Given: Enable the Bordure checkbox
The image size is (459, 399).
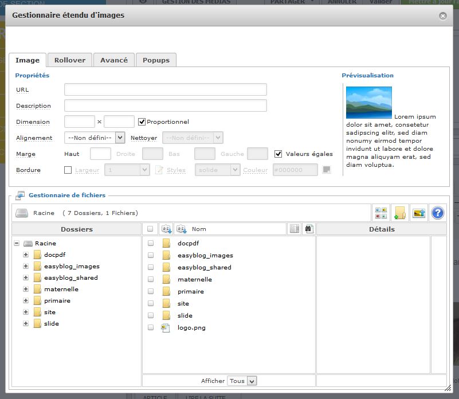Looking at the screenshot, I should pyautogui.click(x=68, y=170).
